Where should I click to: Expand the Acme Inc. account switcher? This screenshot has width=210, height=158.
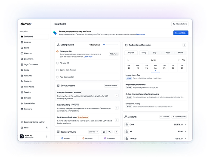click(46, 137)
